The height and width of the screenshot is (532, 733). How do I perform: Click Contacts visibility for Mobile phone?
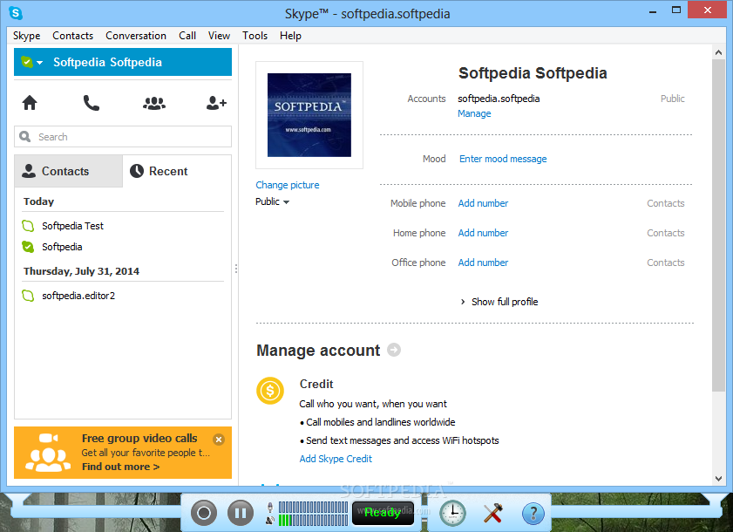[666, 203]
